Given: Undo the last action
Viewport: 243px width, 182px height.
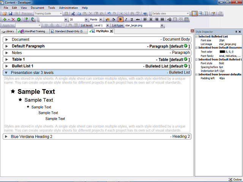Looking at the screenshot, I should 109,14.
